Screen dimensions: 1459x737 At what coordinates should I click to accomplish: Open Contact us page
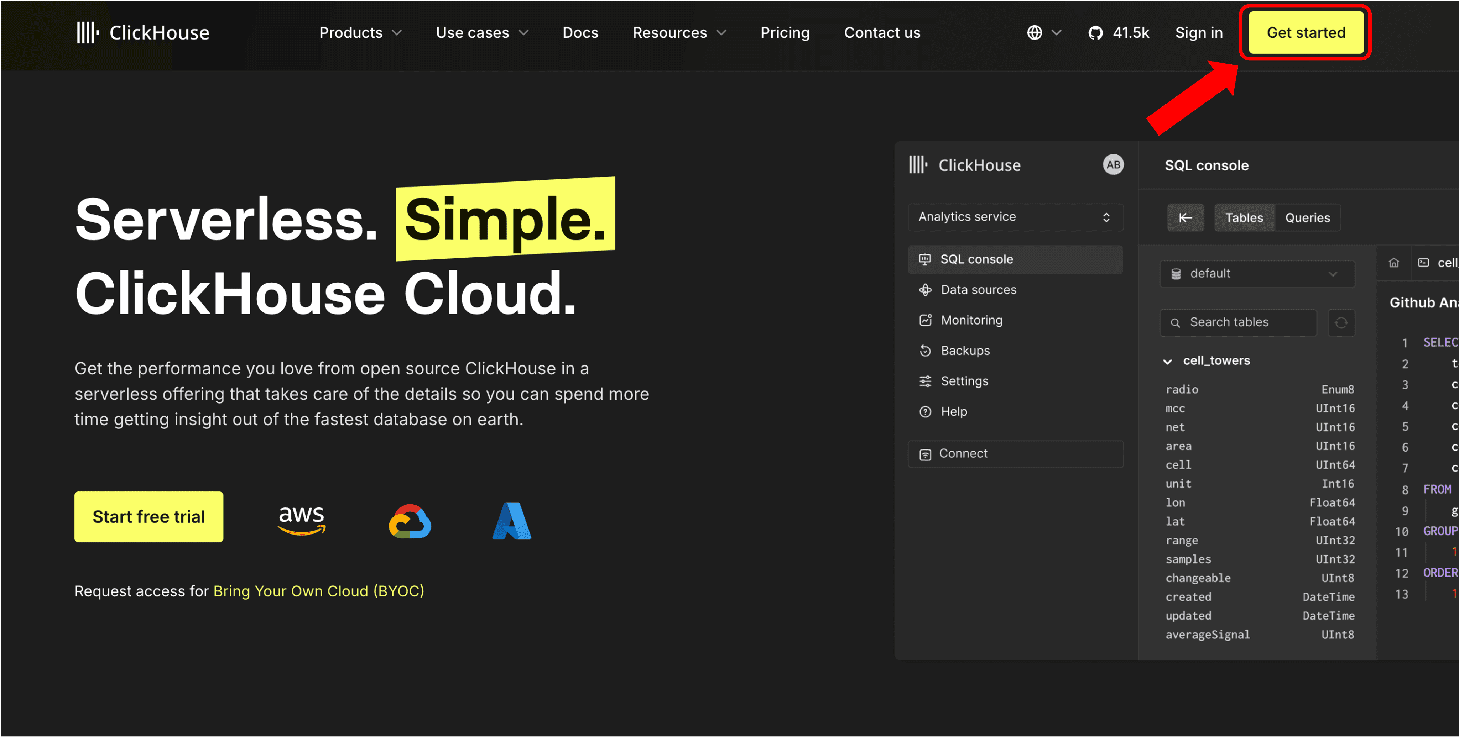tap(882, 33)
